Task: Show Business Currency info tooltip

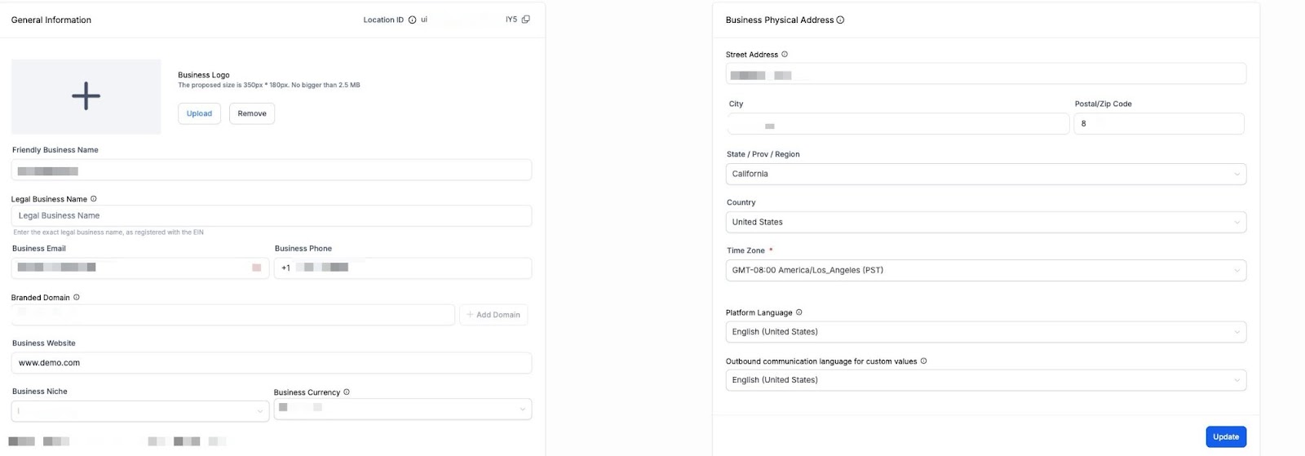Action: coord(347,392)
